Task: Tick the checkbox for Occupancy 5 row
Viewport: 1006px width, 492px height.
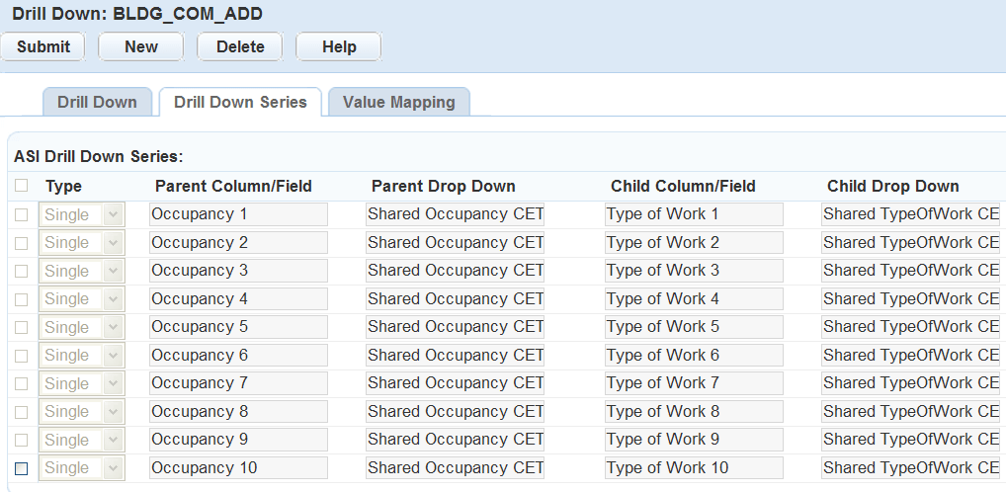Action: [x=22, y=327]
